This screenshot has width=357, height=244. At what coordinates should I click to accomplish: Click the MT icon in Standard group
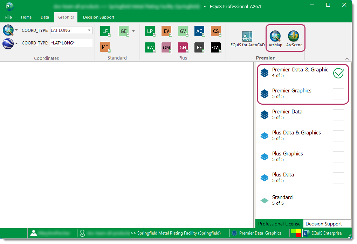coord(105,47)
